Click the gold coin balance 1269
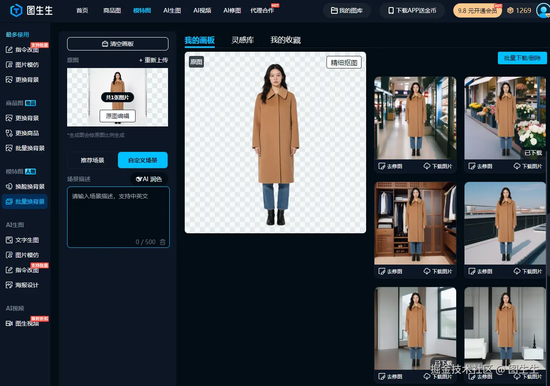This screenshot has height=386, width=550. [519, 10]
